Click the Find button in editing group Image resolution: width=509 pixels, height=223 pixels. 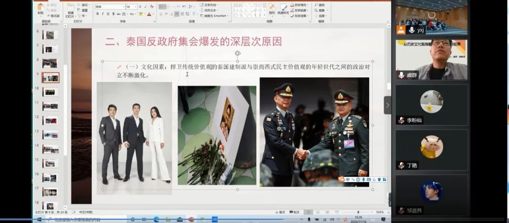click(320, 5)
